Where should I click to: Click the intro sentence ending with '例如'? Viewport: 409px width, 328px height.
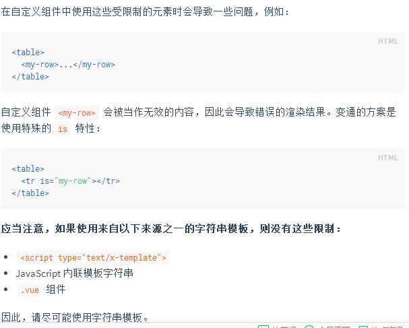click(145, 11)
